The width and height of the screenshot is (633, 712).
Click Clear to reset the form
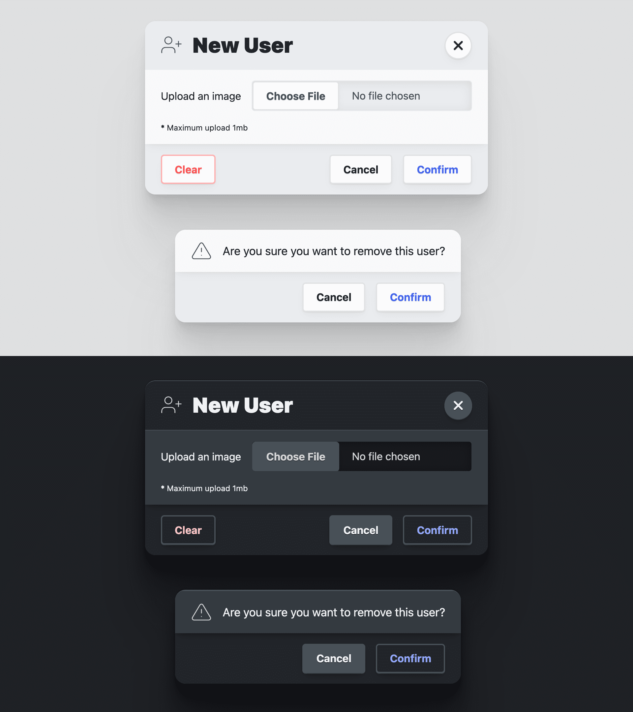coord(188,169)
